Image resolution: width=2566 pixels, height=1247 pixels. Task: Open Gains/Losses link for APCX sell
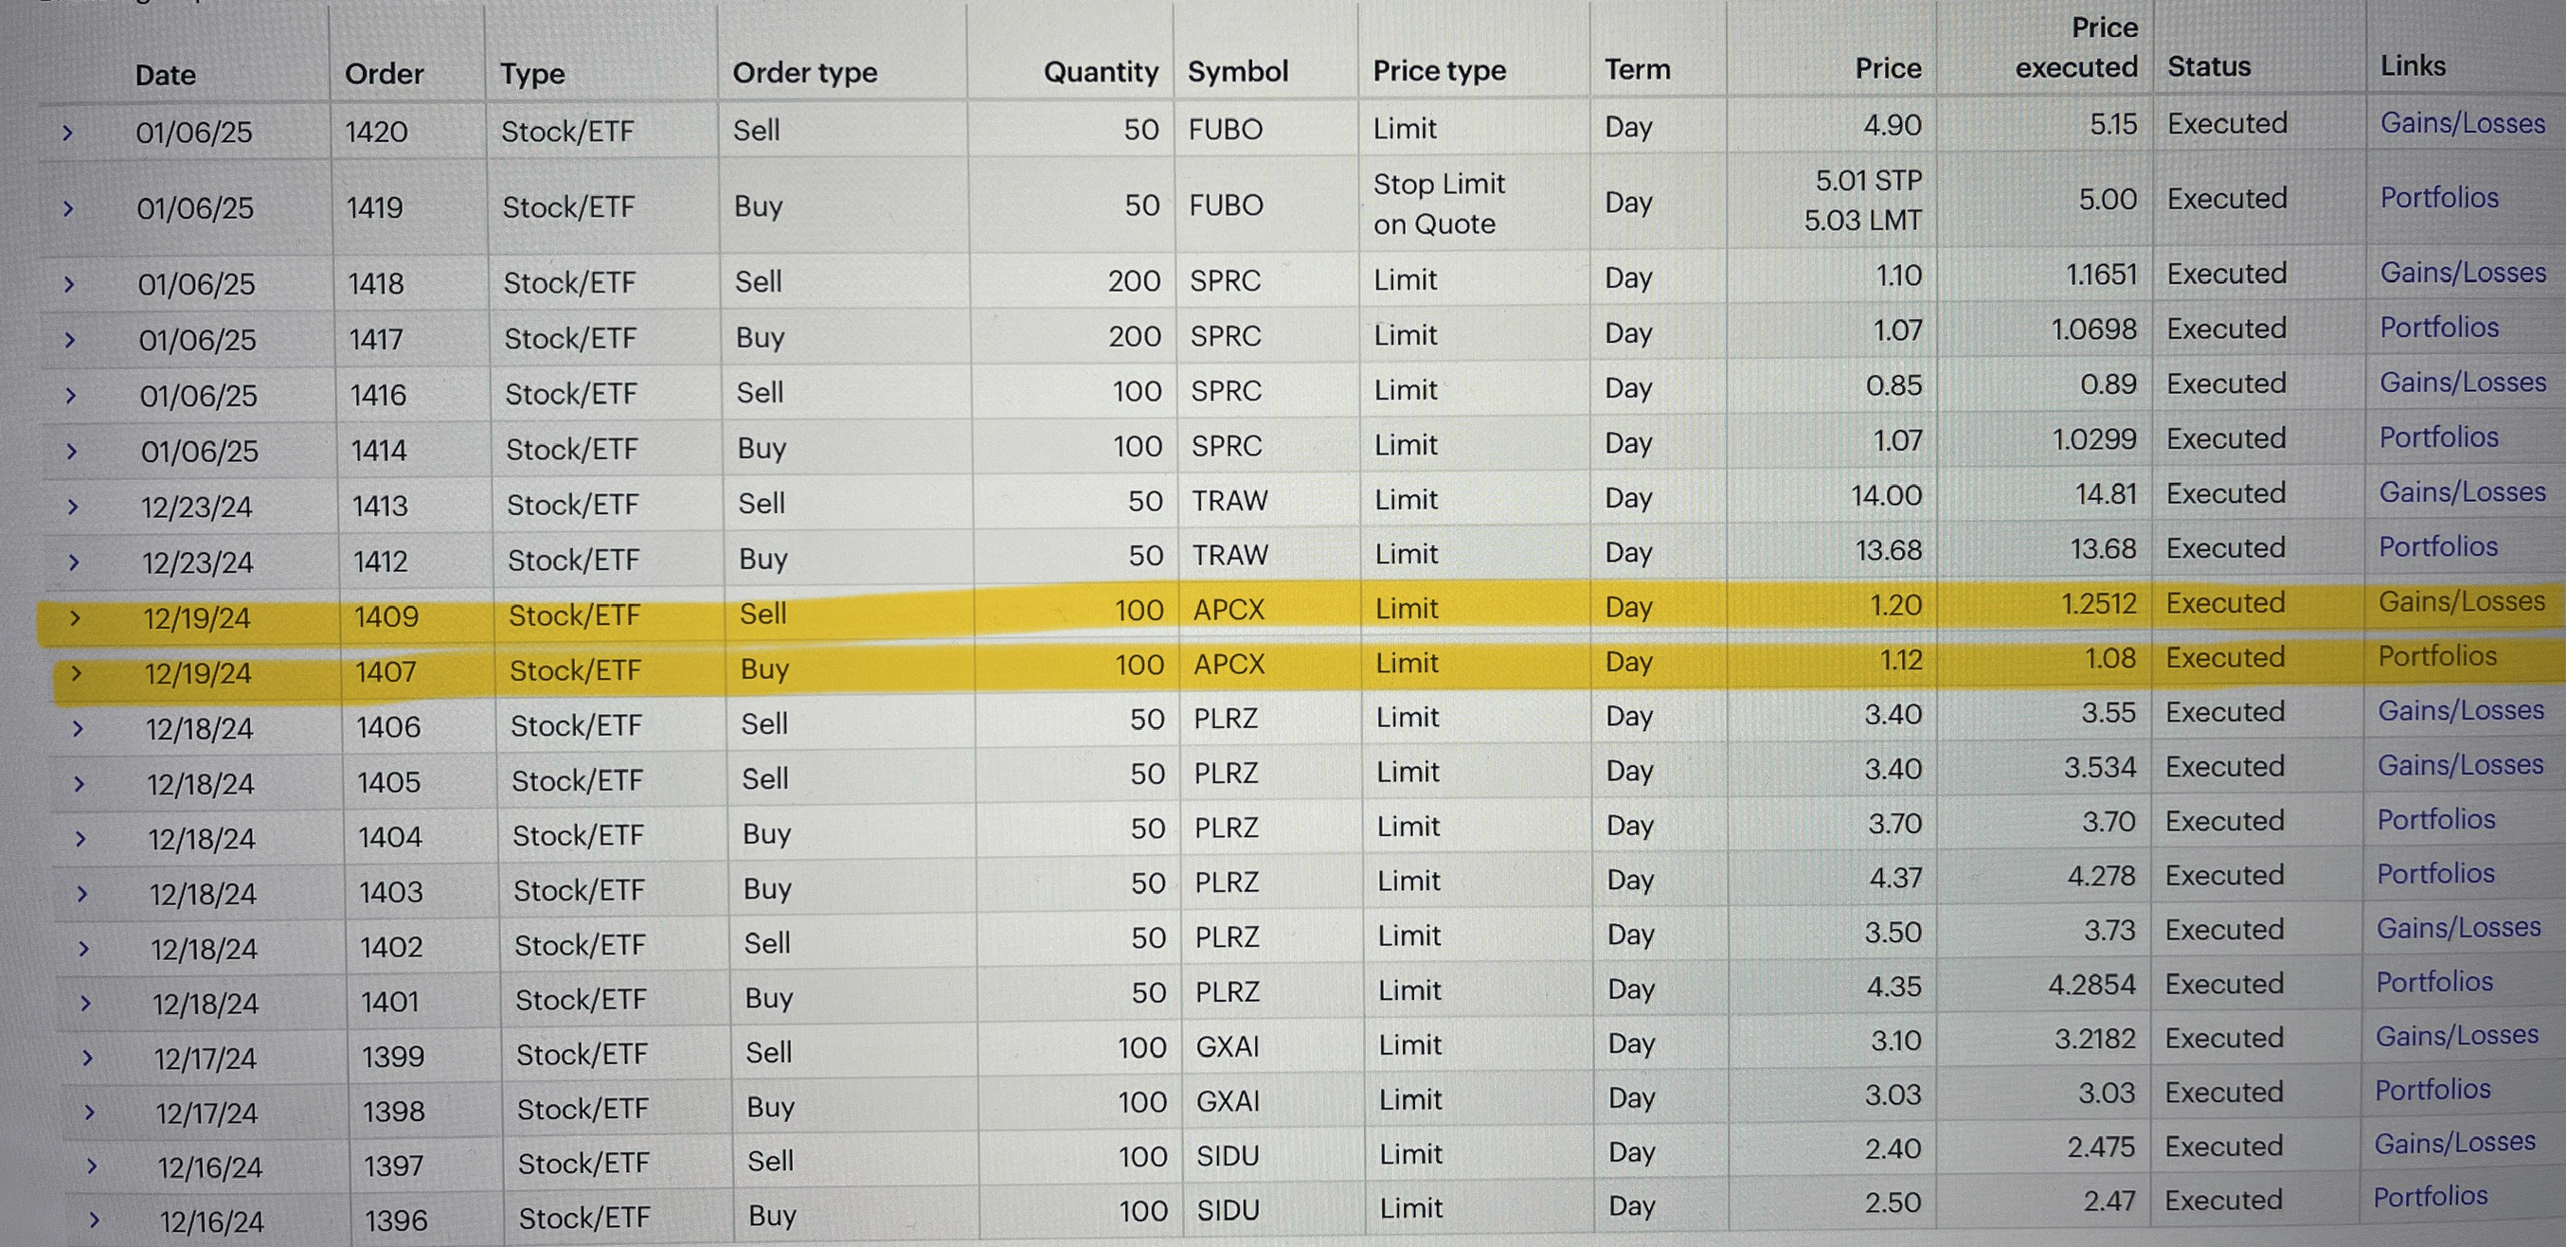[x=2462, y=601]
